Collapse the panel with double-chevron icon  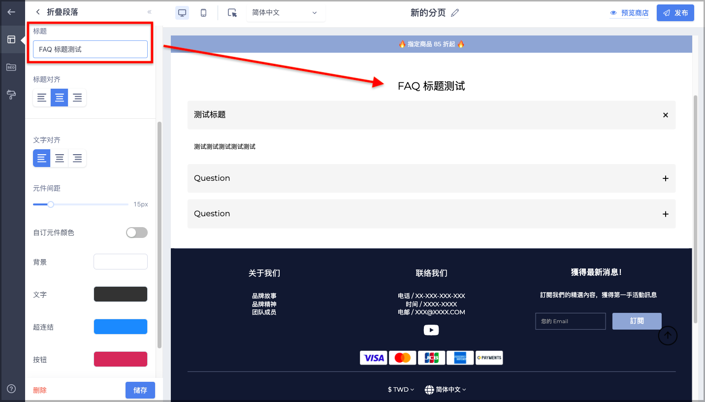click(x=149, y=12)
